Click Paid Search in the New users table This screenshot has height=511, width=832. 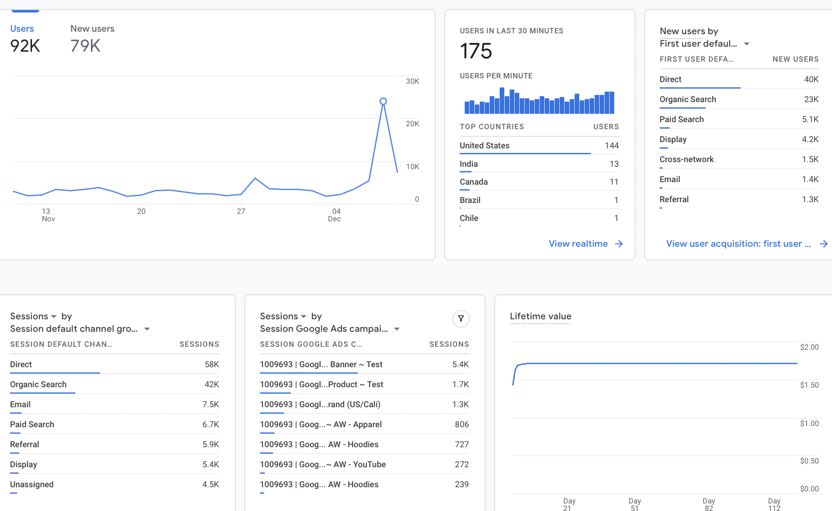(739, 119)
